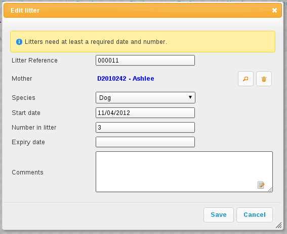The image size is (287, 234).
Task: Click the 'Edit litter' title text
Action: click(25, 11)
